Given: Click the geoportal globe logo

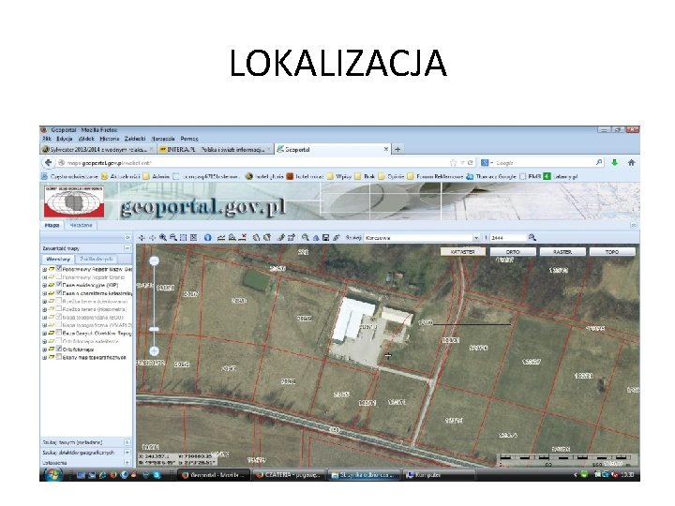Looking at the screenshot, I should pos(74,201).
